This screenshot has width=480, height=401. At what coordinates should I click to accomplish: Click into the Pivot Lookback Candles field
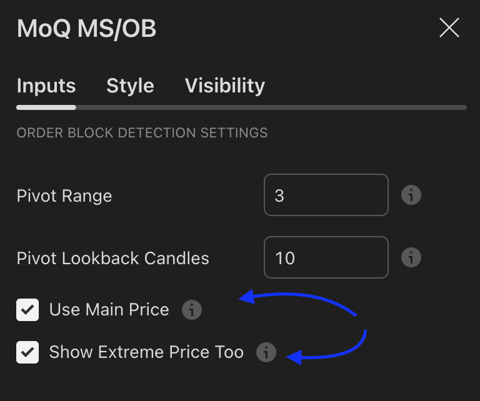(326, 257)
